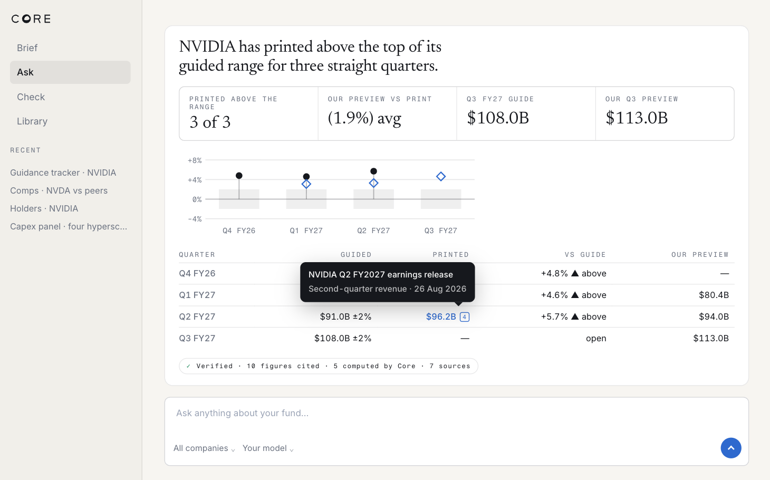
Task: Click the OUR PREVIEW column header
Action: coord(700,255)
